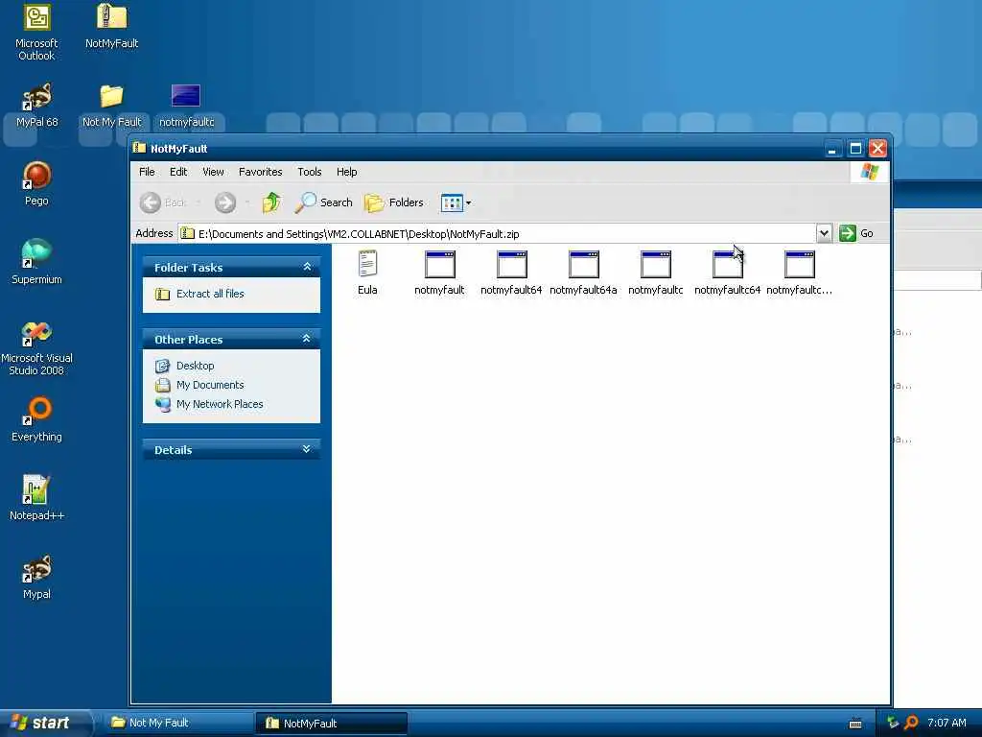Click the Up folder toolbar icon
982x737 pixels.
click(x=271, y=202)
